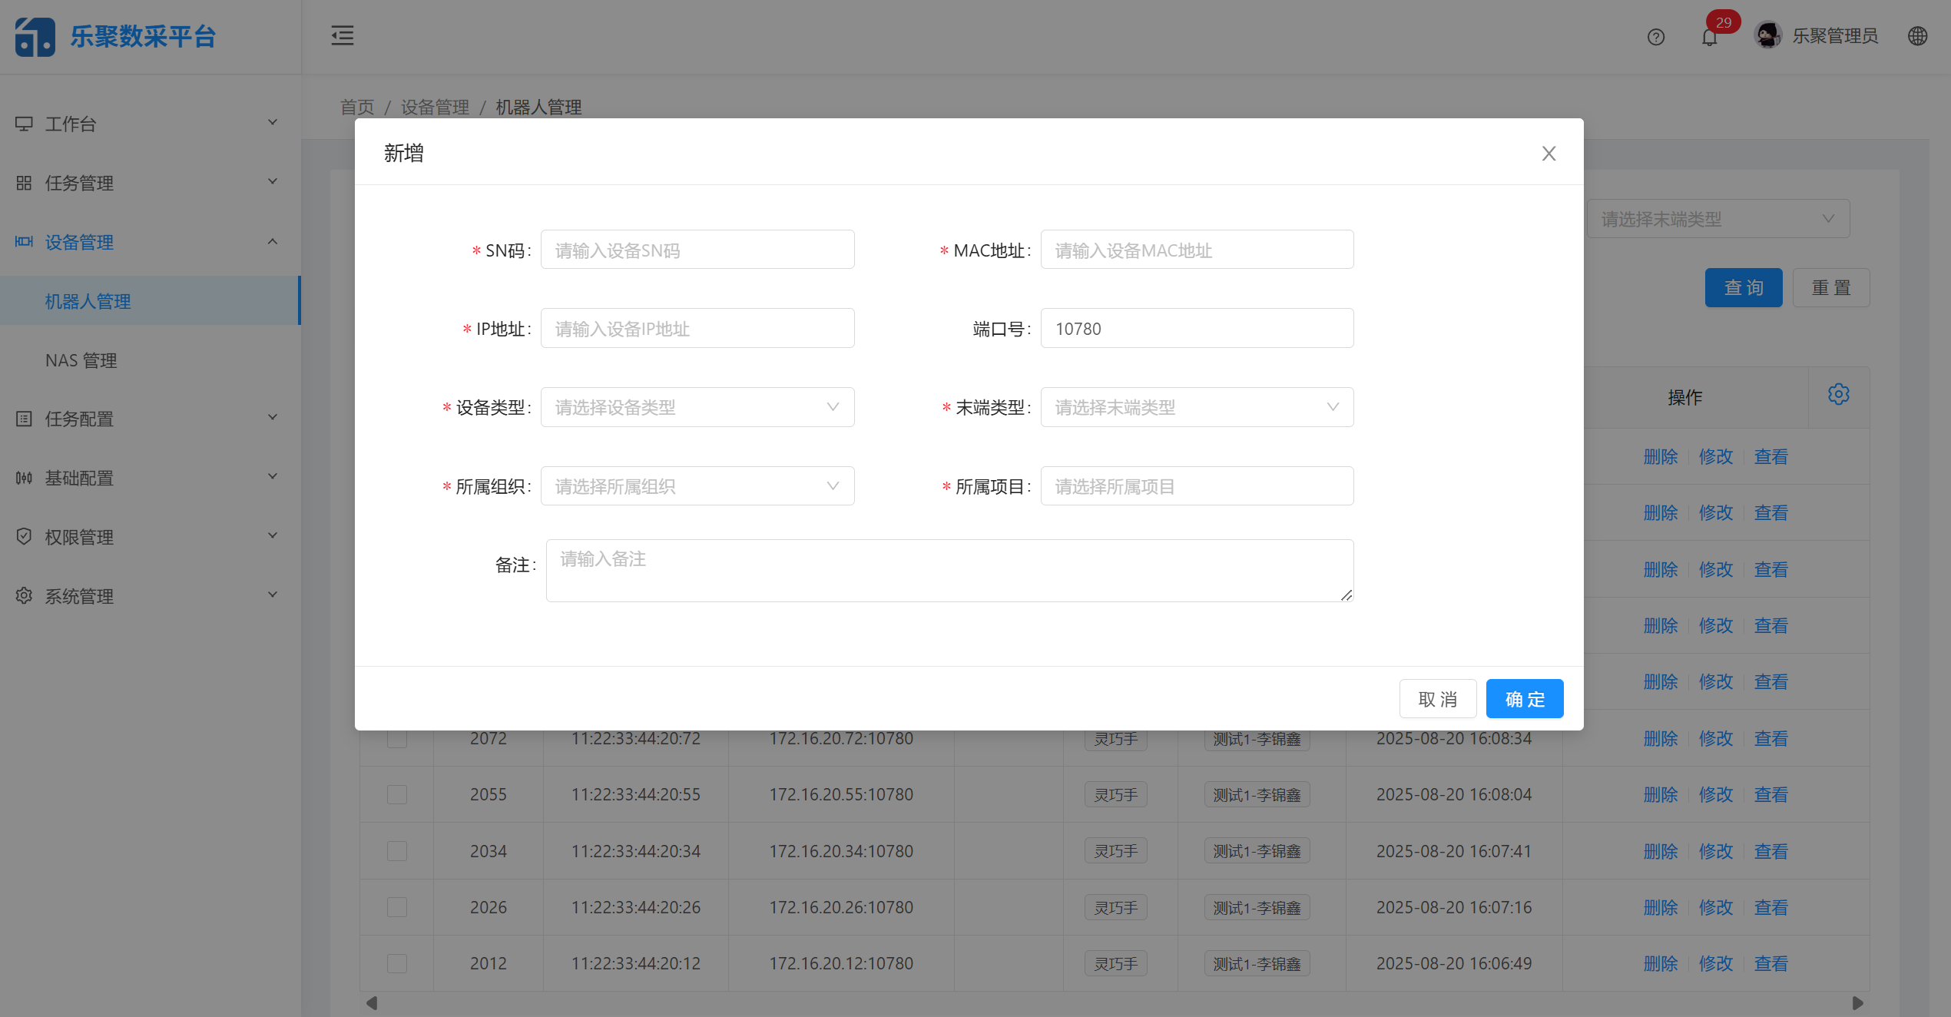This screenshot has height=1017, width=1951.
Task: Click the 删除 link on row 2072
Action: point(1661,738)
